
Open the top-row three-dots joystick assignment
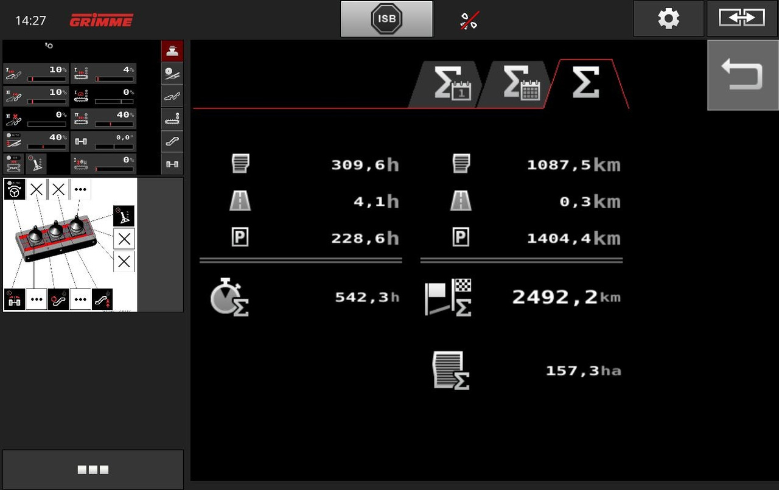80,189
